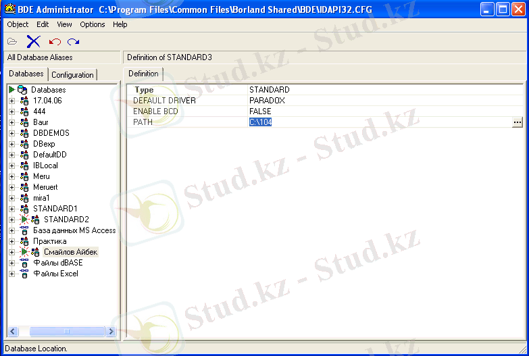Image resolution: width=529 pixels, height=356 pixels.
Task: Expand the DBDEMOS tree node
Action: coord(11,133)
